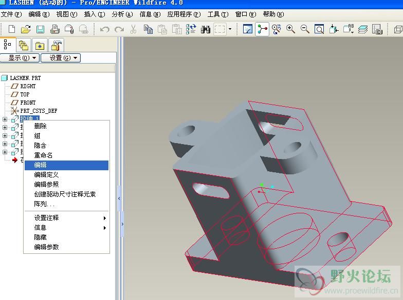Expand the 设置注释 submenu

(x=67, y=218)
